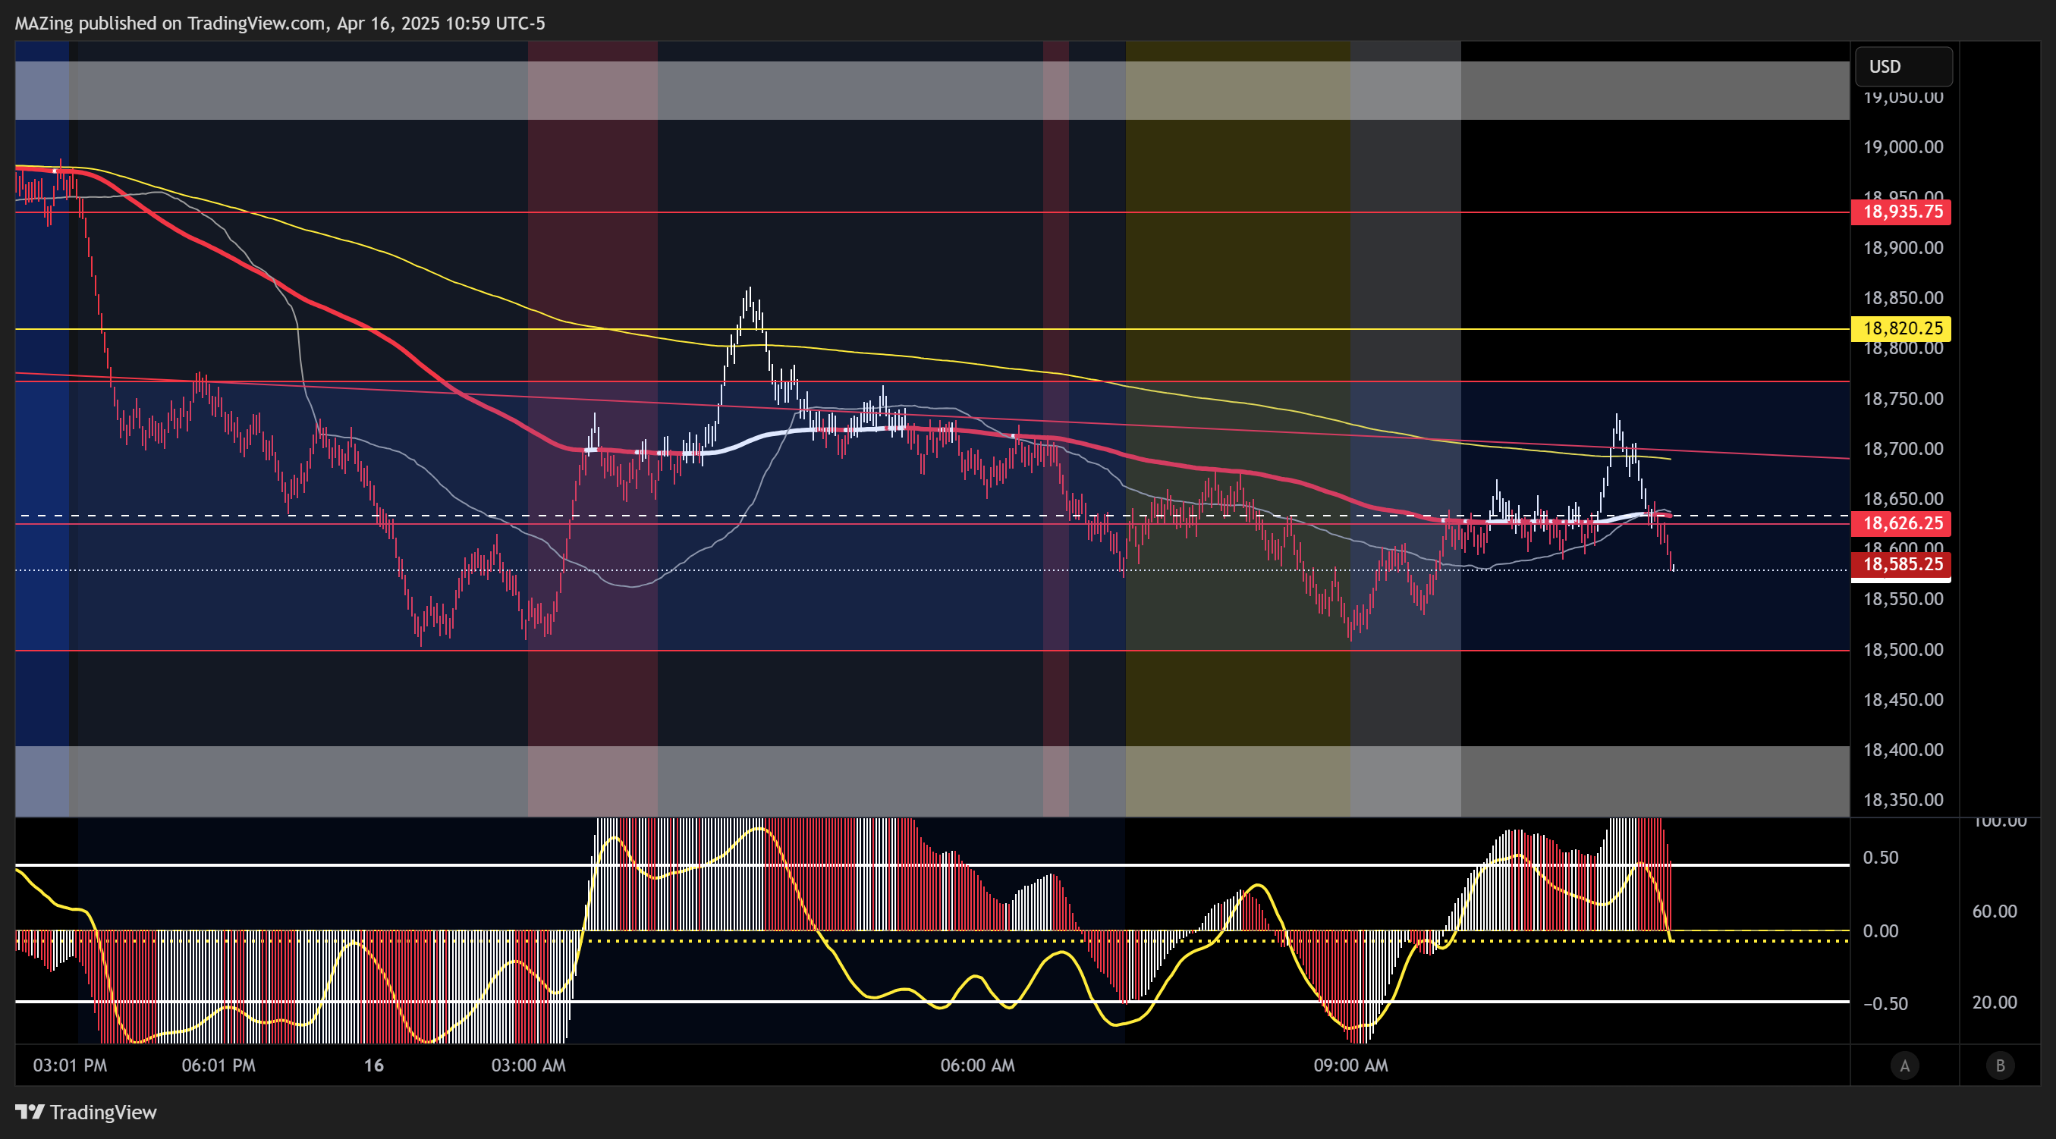Click the 18,550.00 price axis value
This screenshot has height=1139, width=2056.
(x=1904, y=600)
